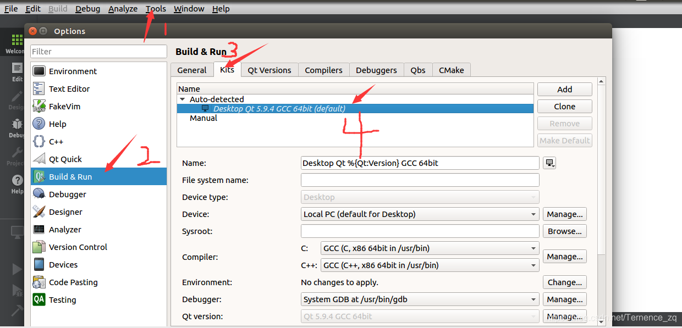The width and height of the screenshot is (682, 328).
Task: Click Manage button for Device
Action: (x=565, y=214)
